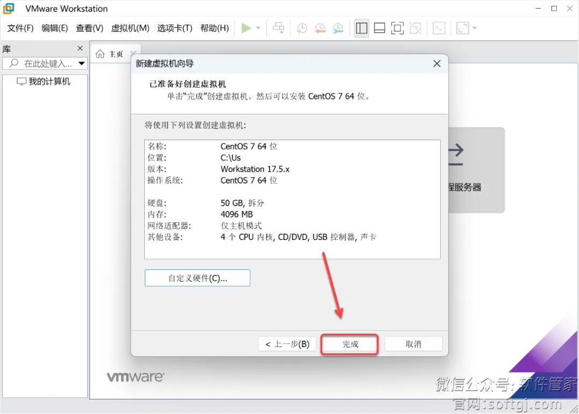Click the Enter Full Screen icon

pos(397,28)
